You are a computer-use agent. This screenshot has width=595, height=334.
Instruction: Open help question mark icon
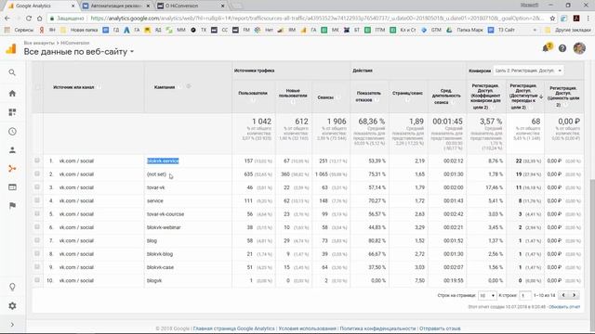[x=562, y=48]
